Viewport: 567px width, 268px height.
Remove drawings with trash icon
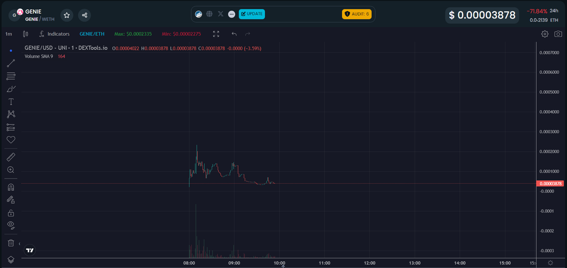tap(11, 243)
